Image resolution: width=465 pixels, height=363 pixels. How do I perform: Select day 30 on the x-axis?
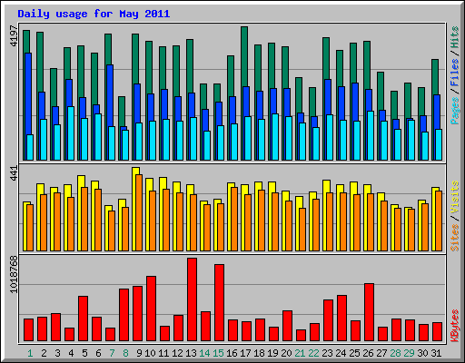422,353
